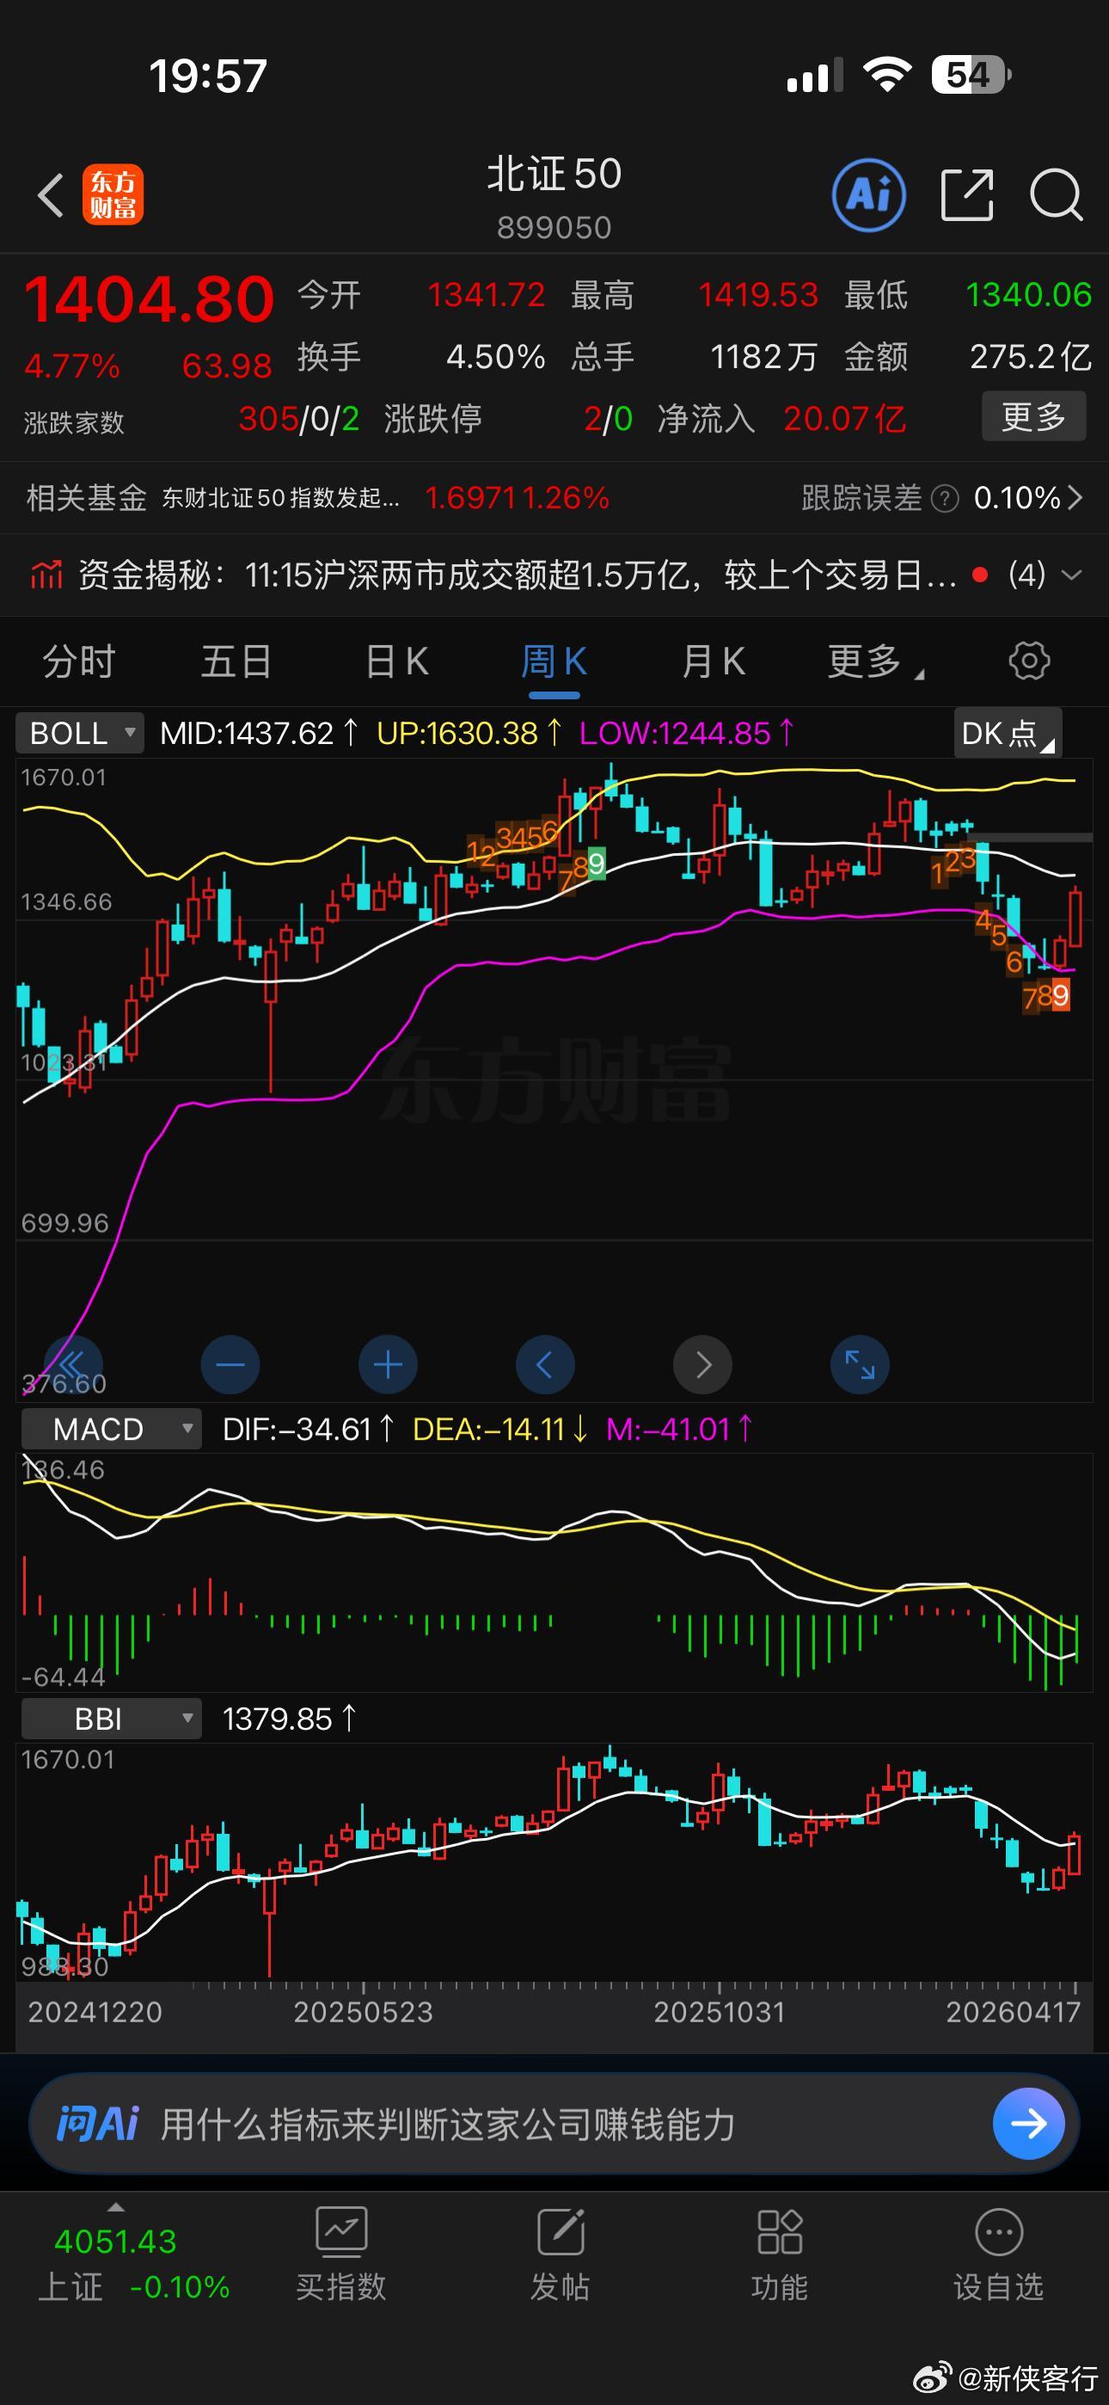Tap the 涨跌停 2/0 value

click(x=609, y=419)
